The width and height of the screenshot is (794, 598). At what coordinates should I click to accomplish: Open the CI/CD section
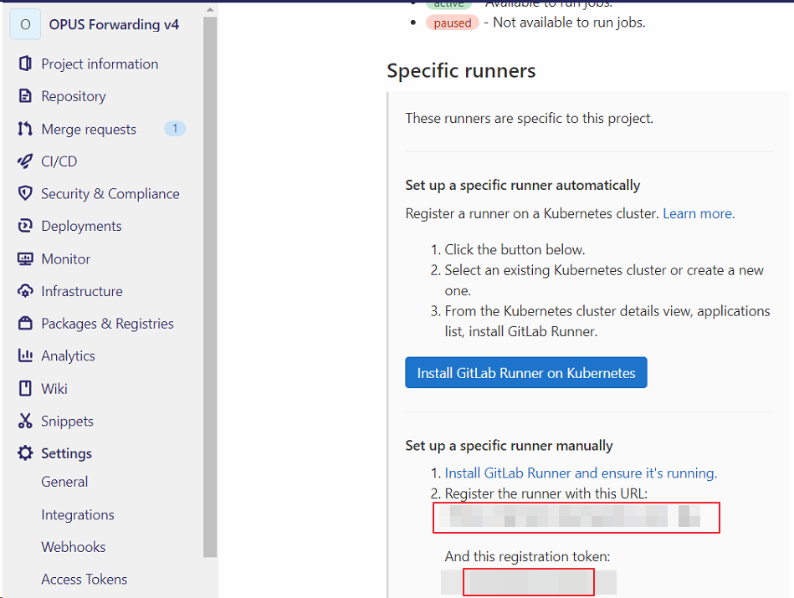[59, 161]
